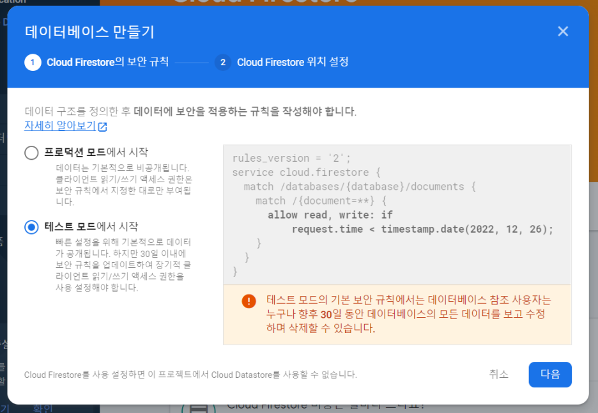This screenshot has height=413, width=598.
Task: Click the external-link icon next to 자세히 알아보기
Action: pyautogui.click(x=103, y=127)
